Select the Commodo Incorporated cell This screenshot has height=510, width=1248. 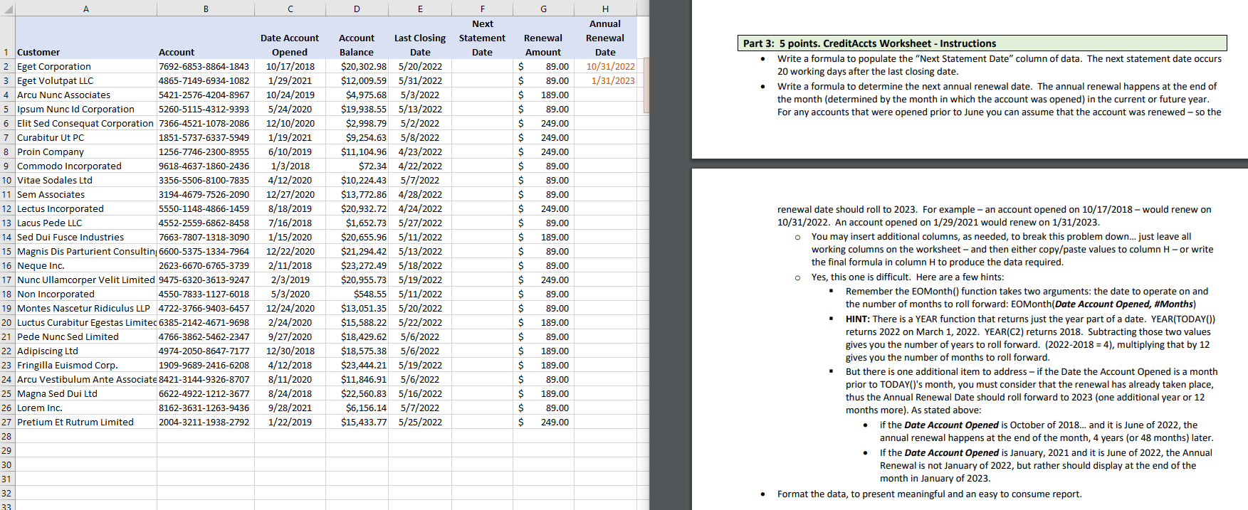click(86, 166)
